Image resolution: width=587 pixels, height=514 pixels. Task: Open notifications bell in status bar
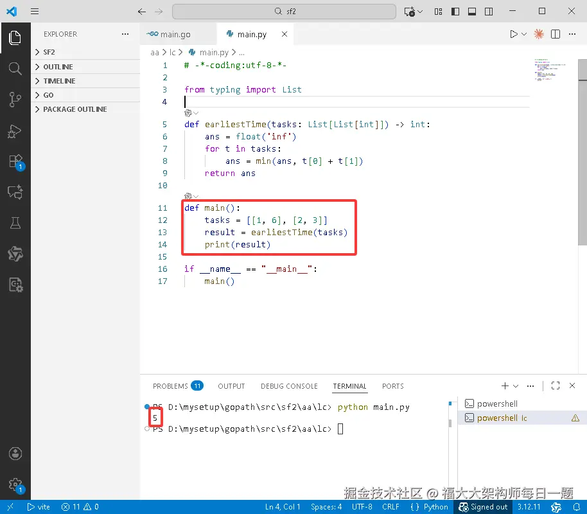pos(576,507)
